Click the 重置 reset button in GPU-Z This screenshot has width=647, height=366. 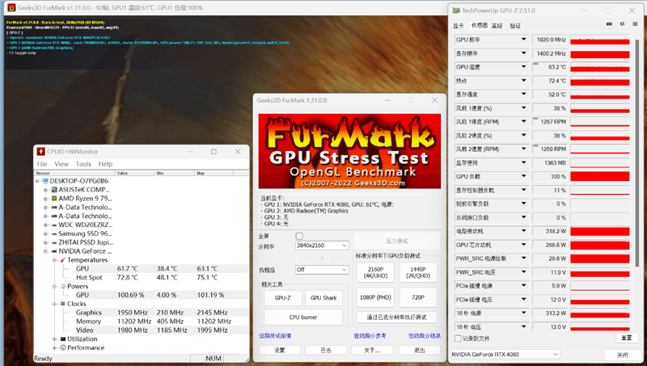(x=626, y=338)
